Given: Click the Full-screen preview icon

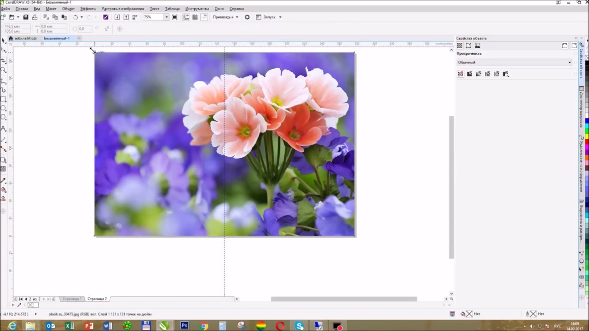Looking at the screenshot, I should point(174,17).
